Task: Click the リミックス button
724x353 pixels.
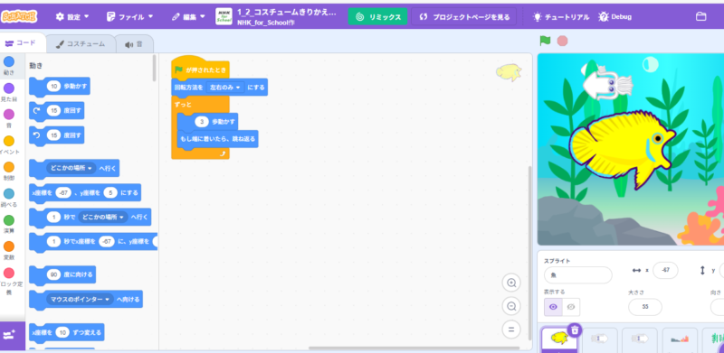Action: coord(377,17)
